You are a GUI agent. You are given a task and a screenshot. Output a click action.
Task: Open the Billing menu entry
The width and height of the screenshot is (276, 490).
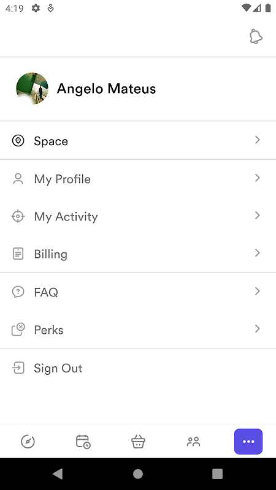click(138, 254)
